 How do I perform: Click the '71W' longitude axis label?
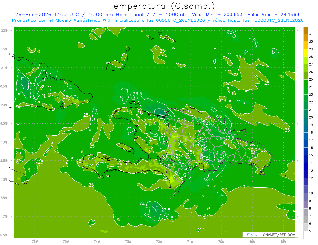190,242
